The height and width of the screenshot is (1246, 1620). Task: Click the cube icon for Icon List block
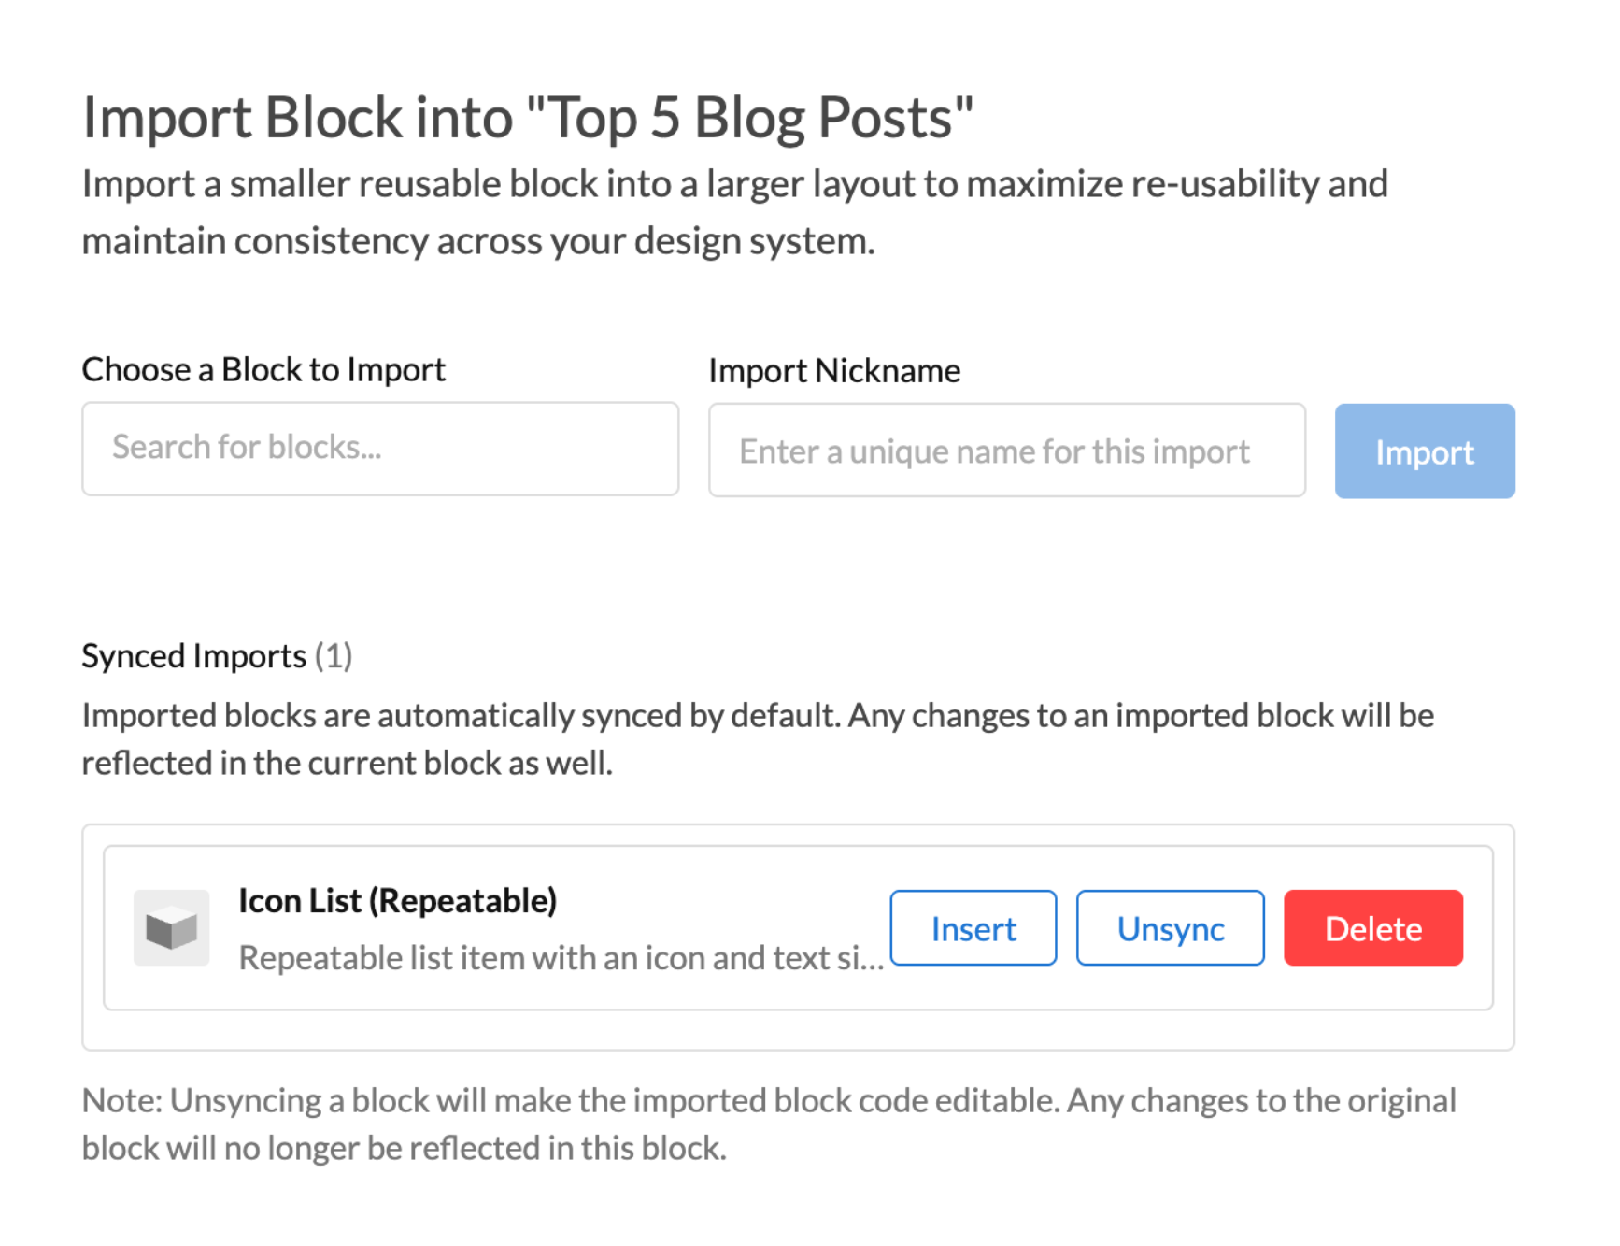[172, 928]
